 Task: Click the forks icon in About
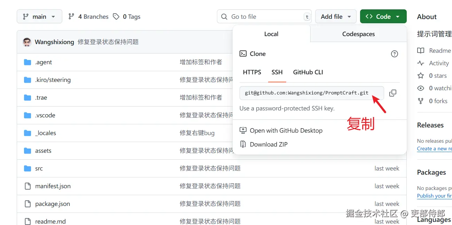pos(421,101)
